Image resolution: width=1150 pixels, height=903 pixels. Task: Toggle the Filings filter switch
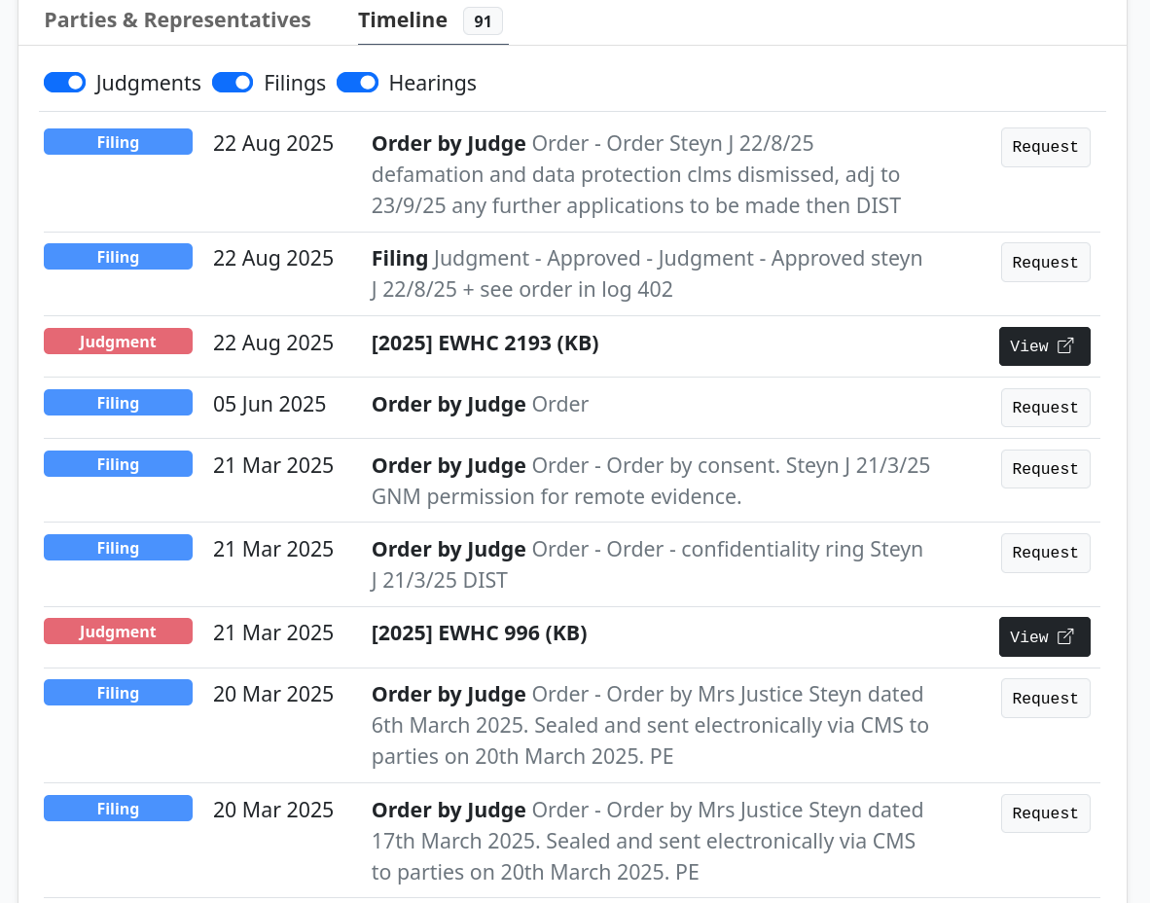pos(233,83)
